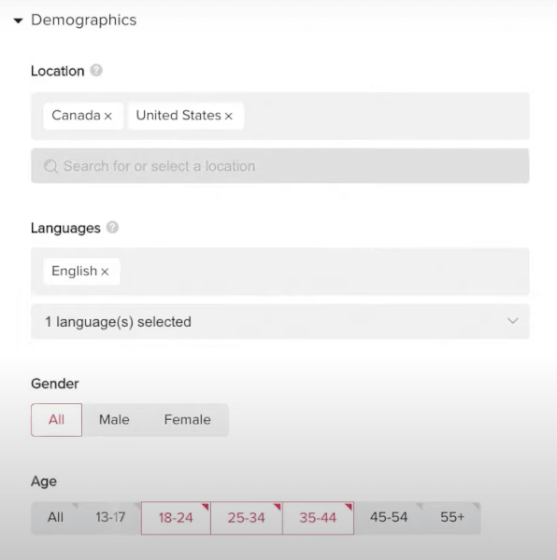This screenshot has width=557, height=560.
Task: Enable the 55+ age range
Action: pyautogui.click(x=452, y=517)
